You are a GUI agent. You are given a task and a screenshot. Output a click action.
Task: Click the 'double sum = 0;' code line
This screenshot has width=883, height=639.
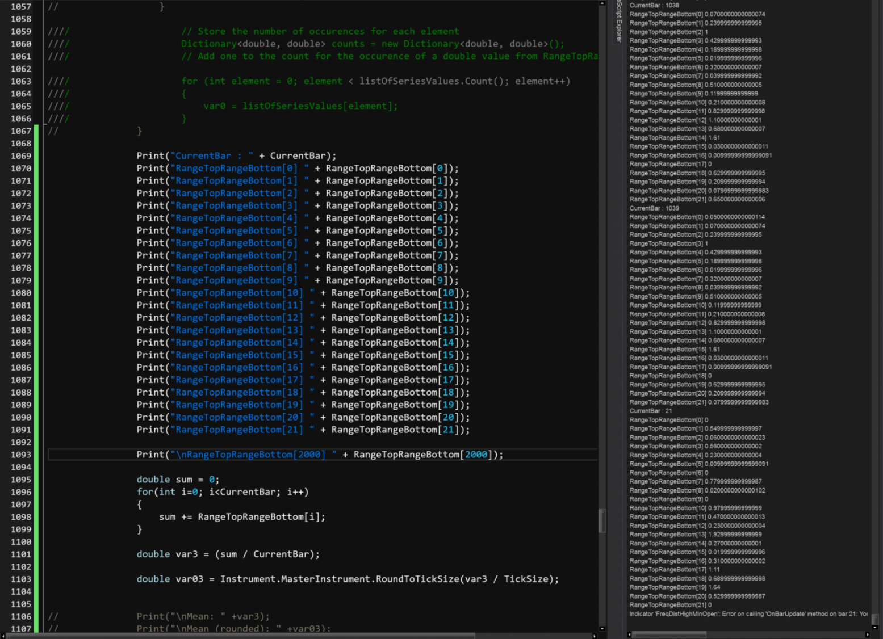(178, 480)
